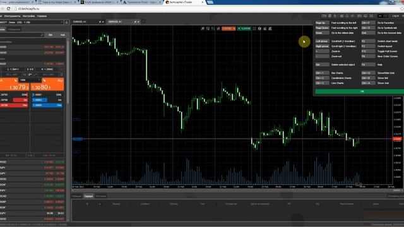Close the GBPUSD, h1 chart tab
The width and height of the screenshot is (404, 227).
pyautogui.click(x=138, y=22)
